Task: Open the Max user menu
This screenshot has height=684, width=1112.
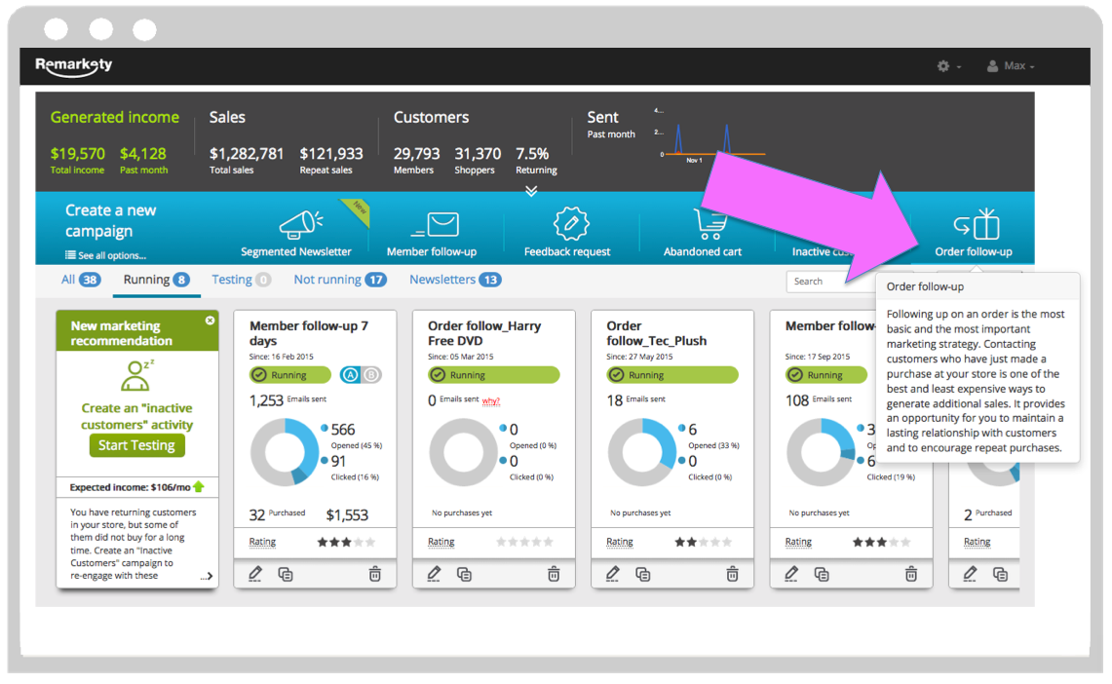Action: coord(1011,66)
